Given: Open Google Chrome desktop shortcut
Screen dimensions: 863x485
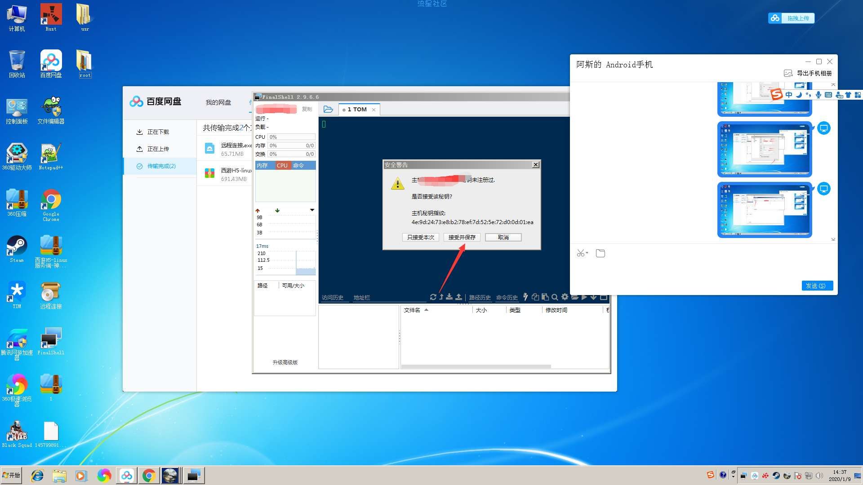Looking at the screenshot, I should click(51, 205).
